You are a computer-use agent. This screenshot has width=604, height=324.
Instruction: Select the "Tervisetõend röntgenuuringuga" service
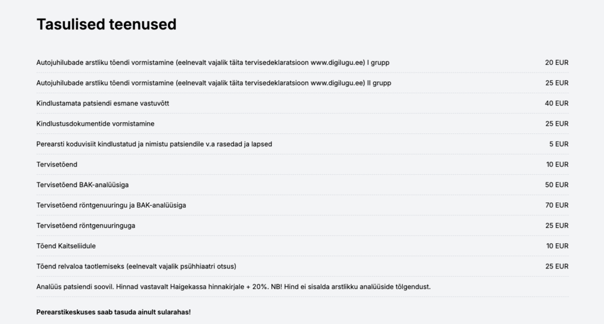point(86,225)
